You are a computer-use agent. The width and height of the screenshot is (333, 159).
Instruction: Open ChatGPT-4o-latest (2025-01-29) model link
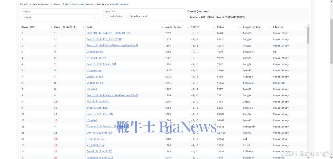coord(109,33)
